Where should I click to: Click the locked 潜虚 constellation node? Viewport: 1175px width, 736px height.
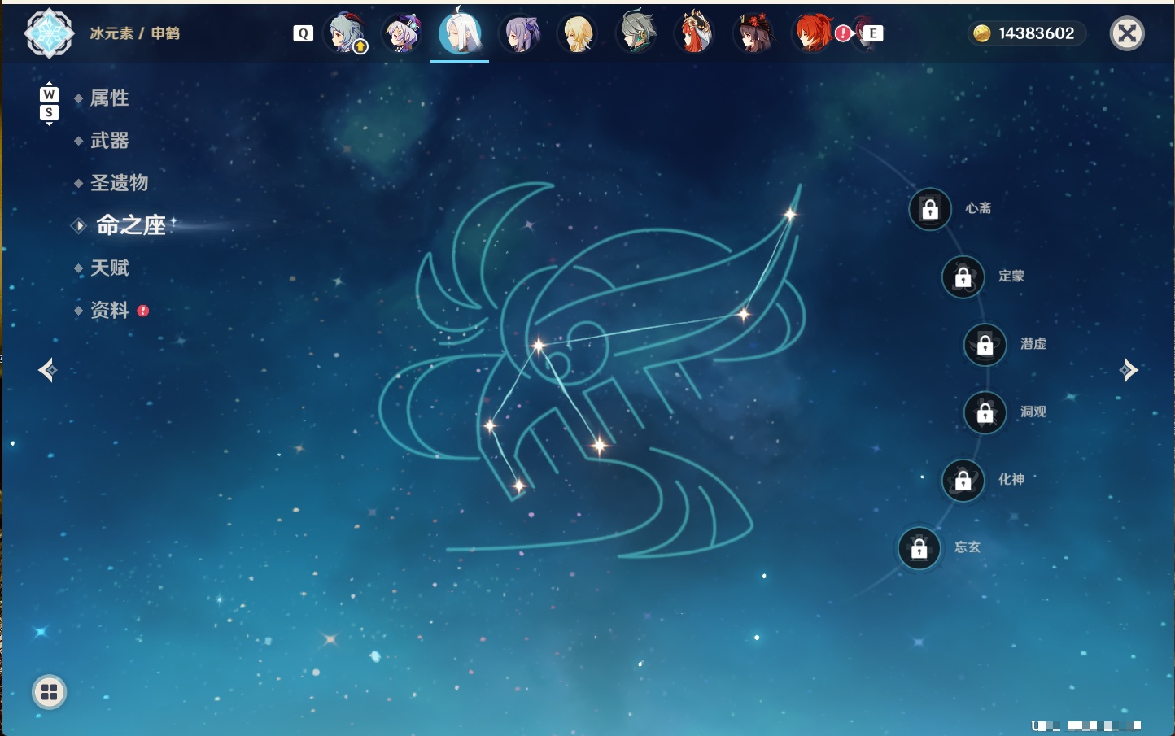click(x=985, y=345)
